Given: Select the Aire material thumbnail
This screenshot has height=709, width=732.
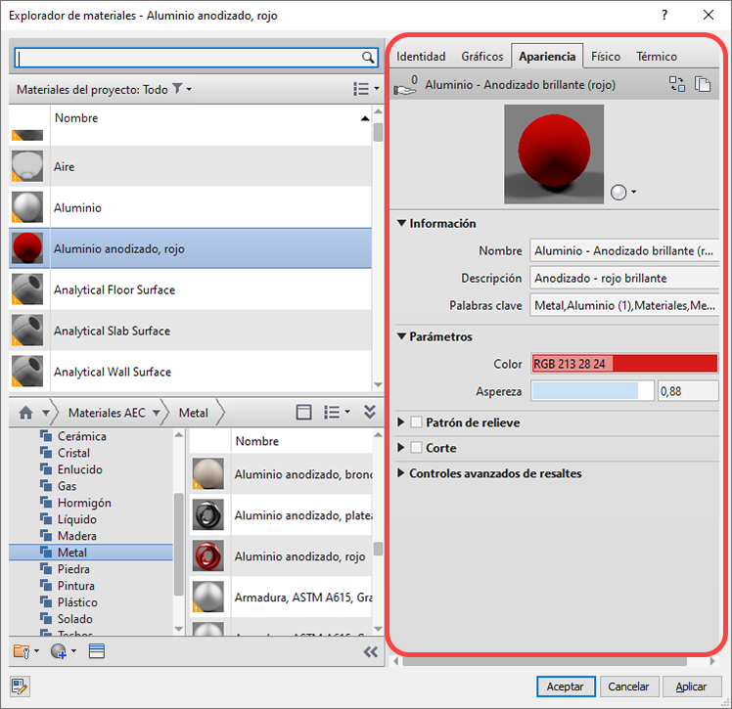Looking at the screenshot, I should coord(27,166).
